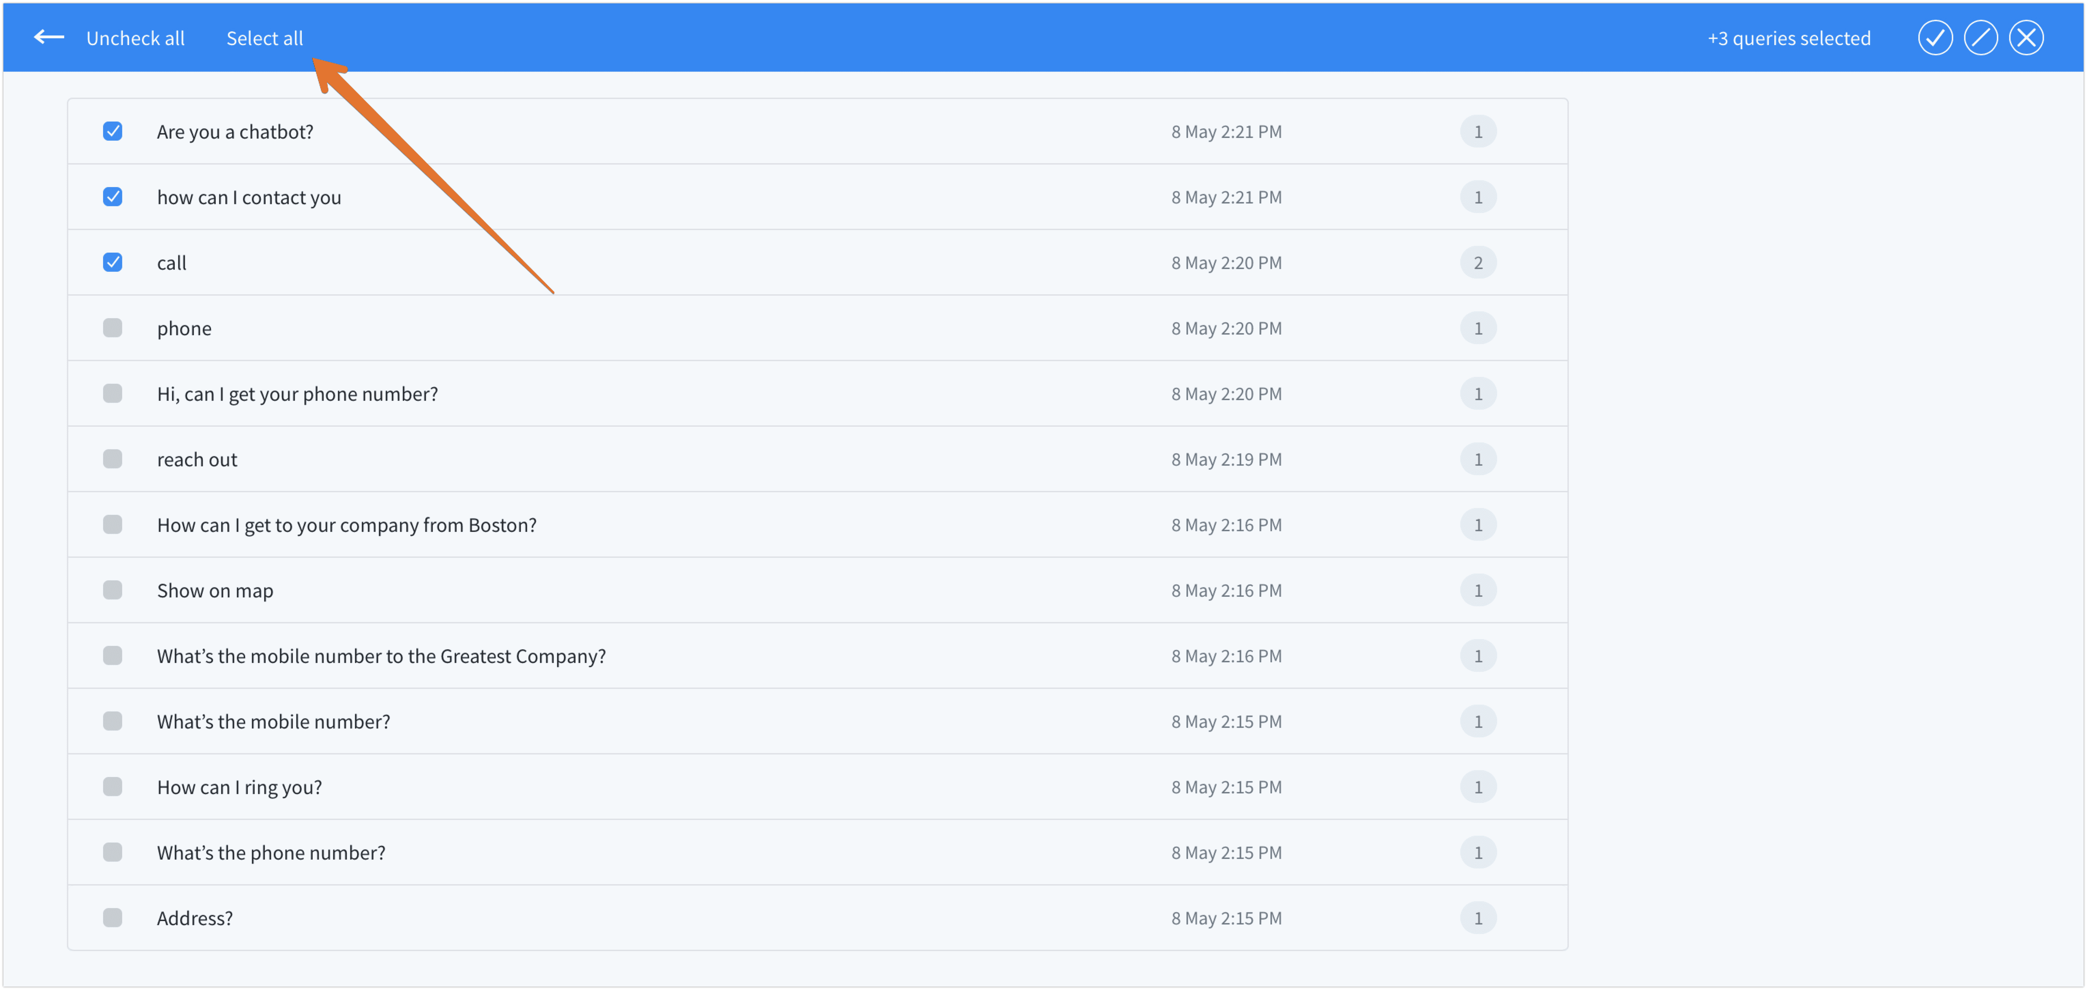The width and height of the screenshot is (2087, 990).
Task: Click the query text 'Are you a chatbot?'
Action: point(235,132)
